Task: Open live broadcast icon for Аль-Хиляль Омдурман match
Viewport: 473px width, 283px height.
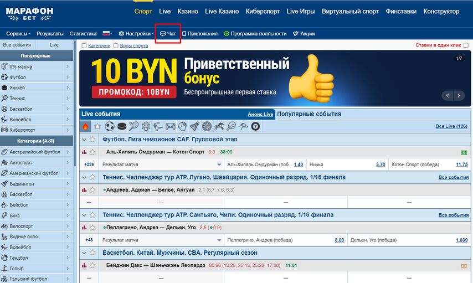Action: (x=464, y=152)
